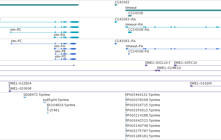Viewport: 221px width, 140px height.
Task: Open the timeout-RA label
Action: tap(134, 25)
